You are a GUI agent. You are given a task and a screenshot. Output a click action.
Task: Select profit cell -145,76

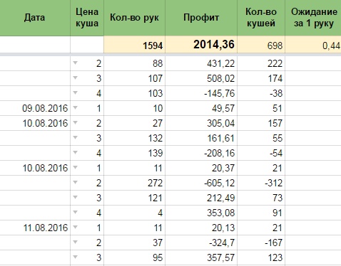point(201,93)
